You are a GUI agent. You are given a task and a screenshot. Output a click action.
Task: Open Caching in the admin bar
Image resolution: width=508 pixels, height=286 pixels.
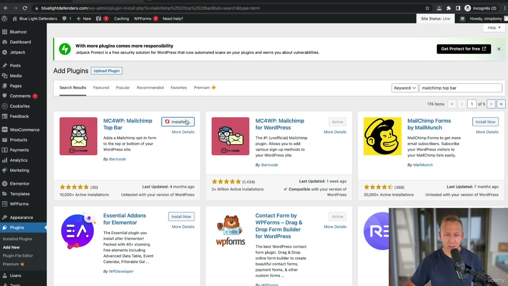121,18
